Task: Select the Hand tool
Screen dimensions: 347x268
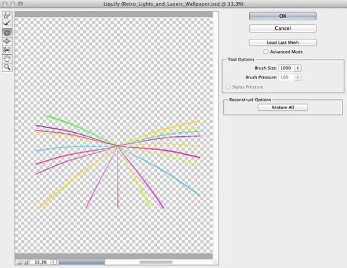Action: coord(7,58)
